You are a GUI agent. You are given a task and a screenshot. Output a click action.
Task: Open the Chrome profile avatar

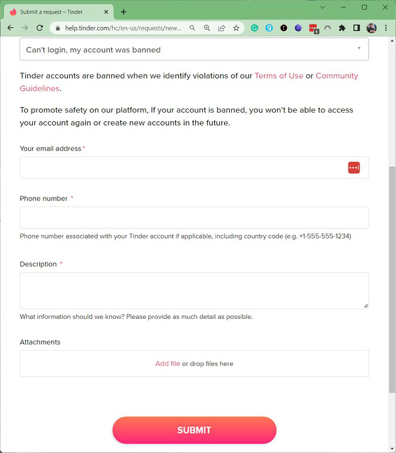click(x=371, y=28)
